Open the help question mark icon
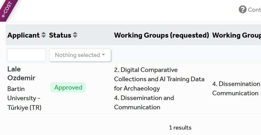The width and height of the screenshot is (261, 135). click(x=242, y=10)
